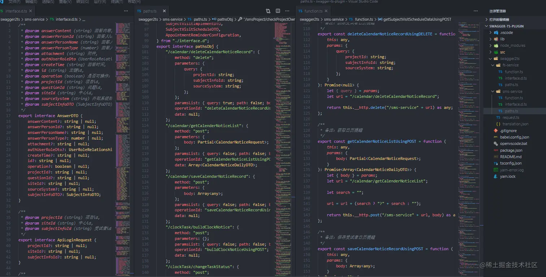546x277 pixels.
Task: Click the file icon next to babel.config.js
Action: pos(495,137)
